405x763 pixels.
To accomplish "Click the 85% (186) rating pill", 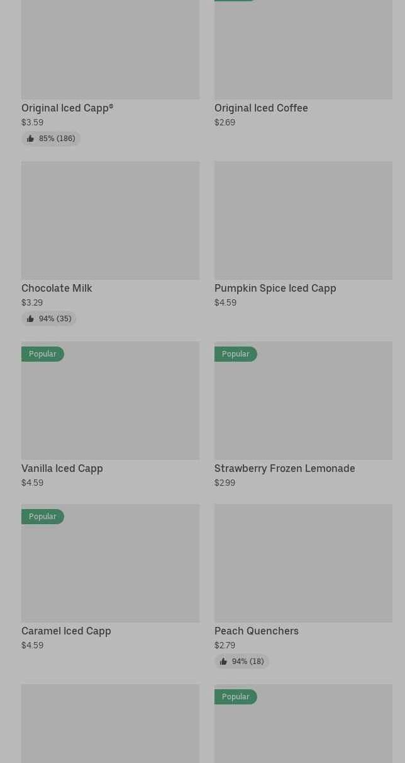I will click(x=51, y=139).
